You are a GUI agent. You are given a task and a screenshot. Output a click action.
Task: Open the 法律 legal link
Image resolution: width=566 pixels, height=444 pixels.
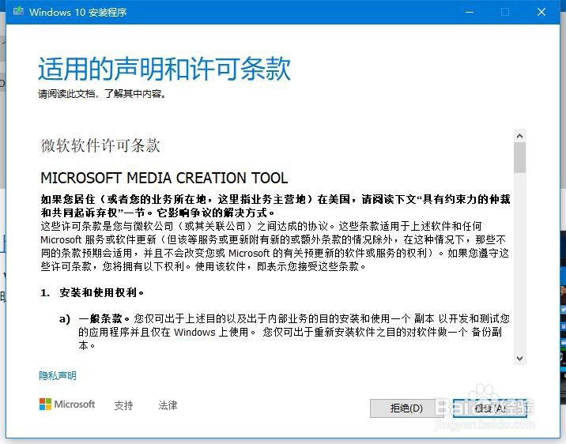168,405
